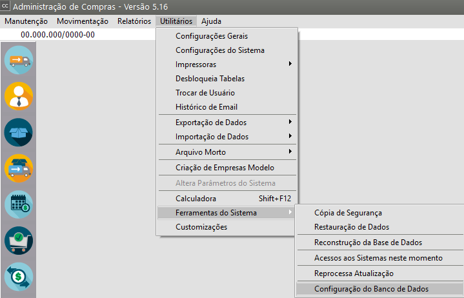Choose Cópia de Segurança from submenu

tap(347, 213)
